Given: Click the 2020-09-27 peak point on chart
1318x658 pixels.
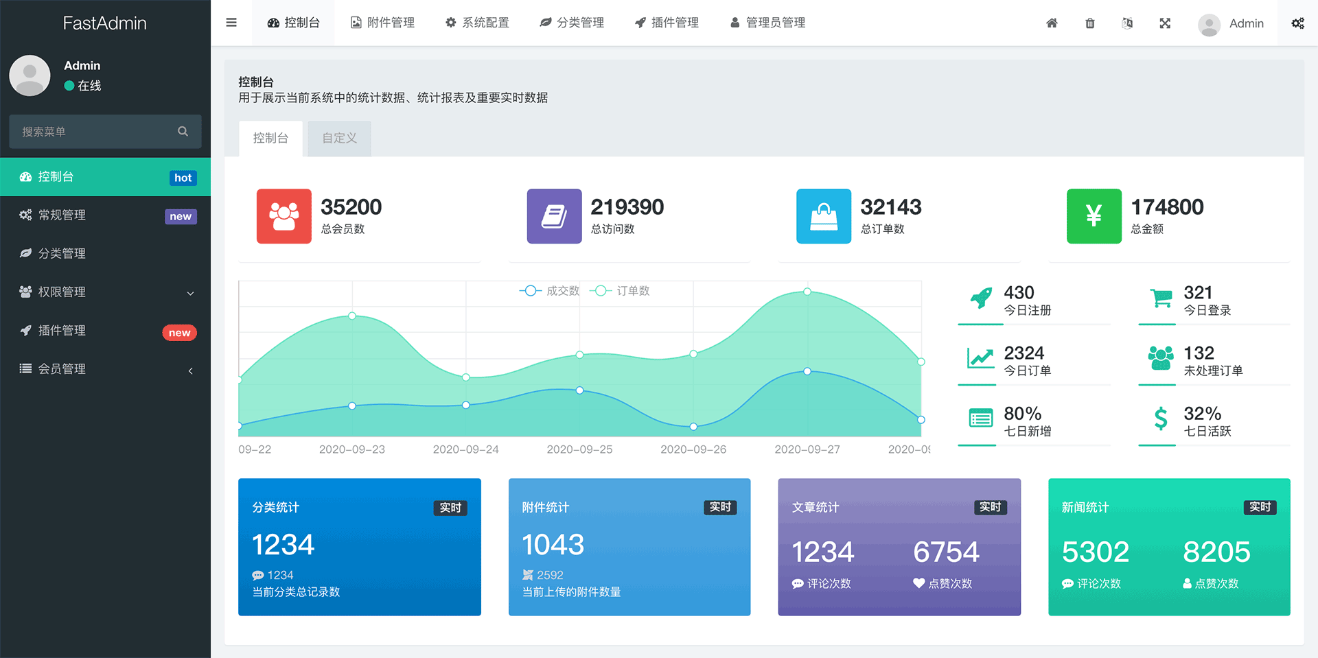Looking at the screenshot, I should click(807, 292).
